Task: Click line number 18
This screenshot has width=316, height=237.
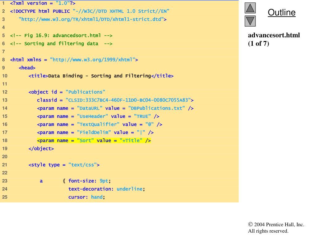Action: (x=5, y=140)
